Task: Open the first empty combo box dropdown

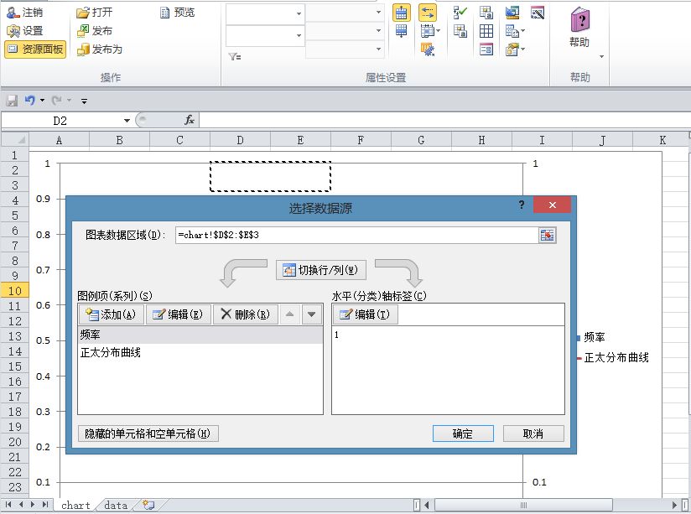Action: point(299,13)
